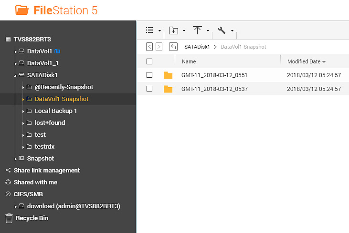Open the wrench tools icon
Viewport: 349px width, 233px height.
click(x=222, y=30)
